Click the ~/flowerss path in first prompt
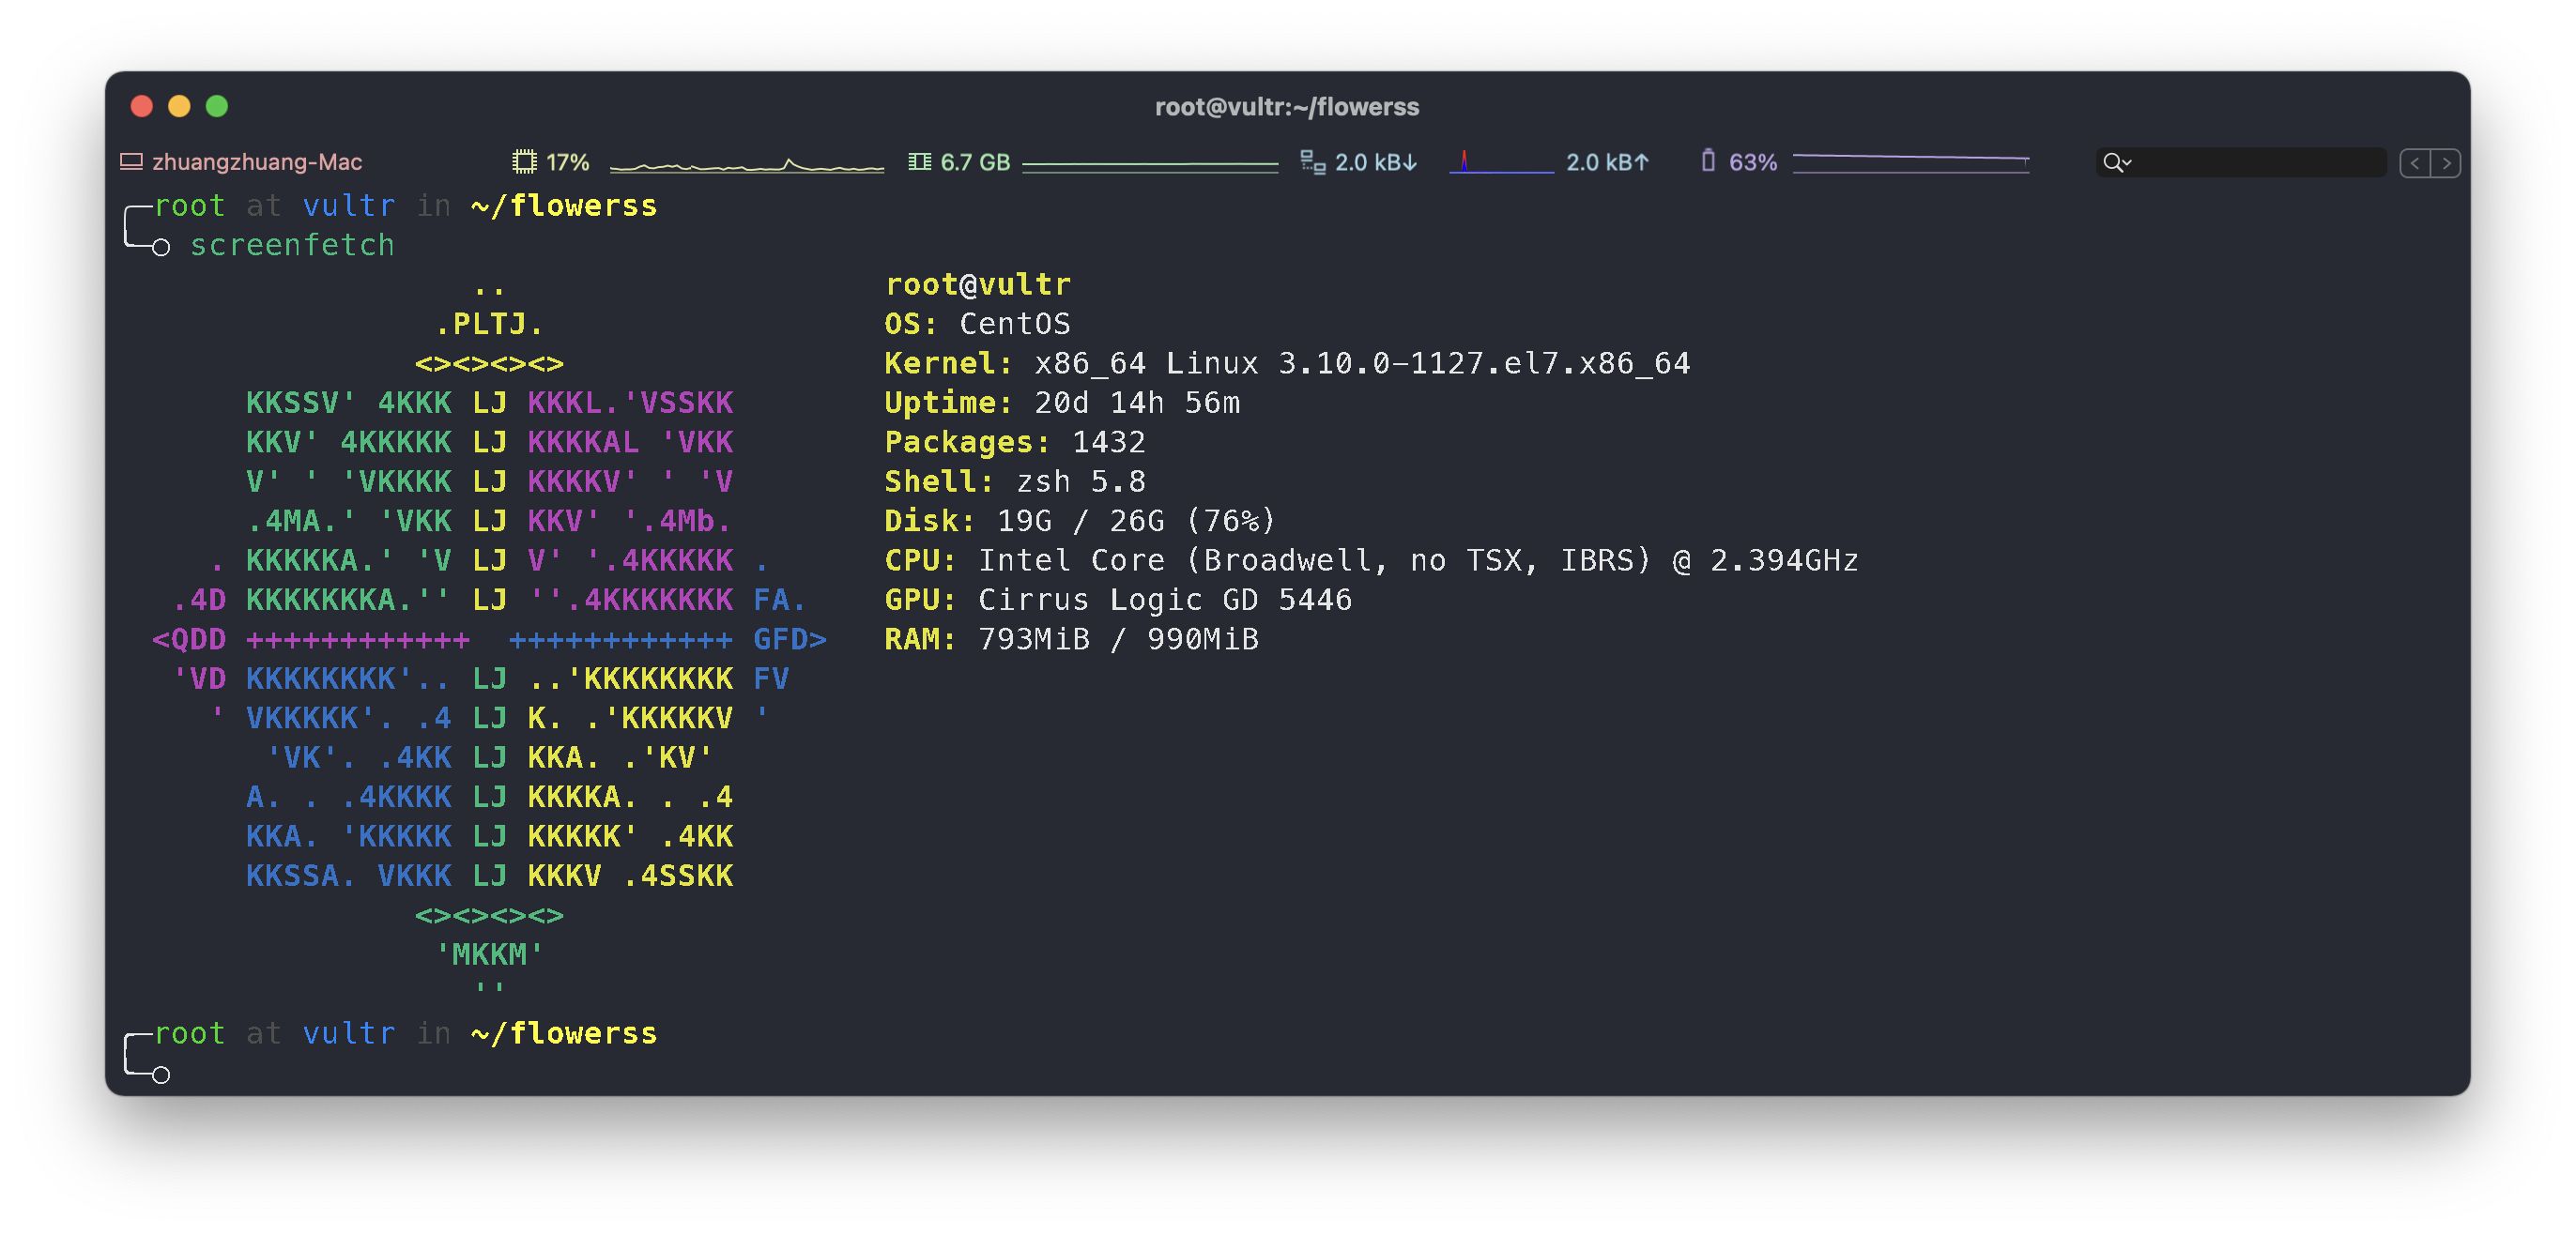Image resolution: width=2576 pixels, height=1235 pixels. pos(564,206)
